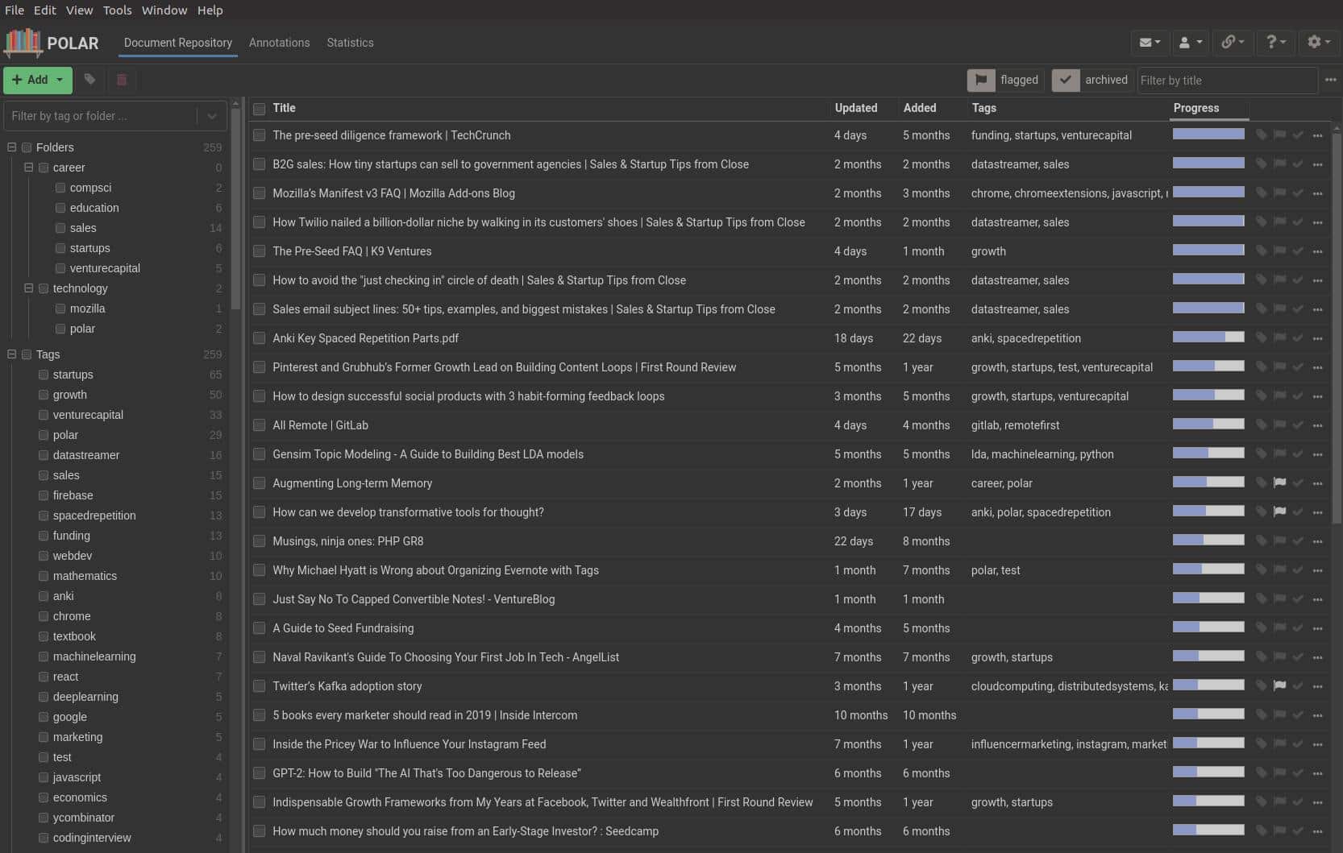
Task: Check the box for The Pre-Seed FAQ | K9 Ventures
Action: tap(259, 251)
